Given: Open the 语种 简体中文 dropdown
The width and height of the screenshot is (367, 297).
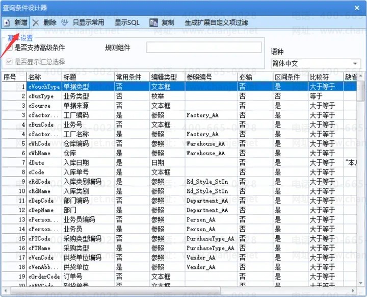Looking at the screenshot, I should coord(355,63).
